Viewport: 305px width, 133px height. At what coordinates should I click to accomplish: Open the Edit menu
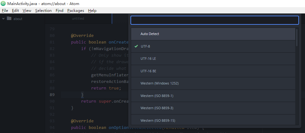coord(15,11)
